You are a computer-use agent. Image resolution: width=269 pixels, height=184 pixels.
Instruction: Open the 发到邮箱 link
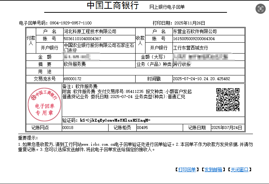pos(213,169)
